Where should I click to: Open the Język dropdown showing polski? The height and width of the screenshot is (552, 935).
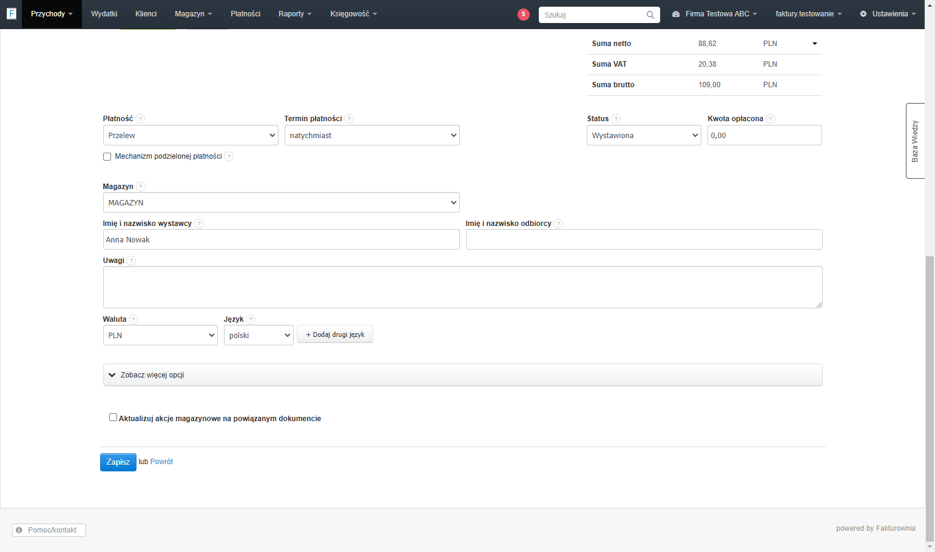point(258,335)
